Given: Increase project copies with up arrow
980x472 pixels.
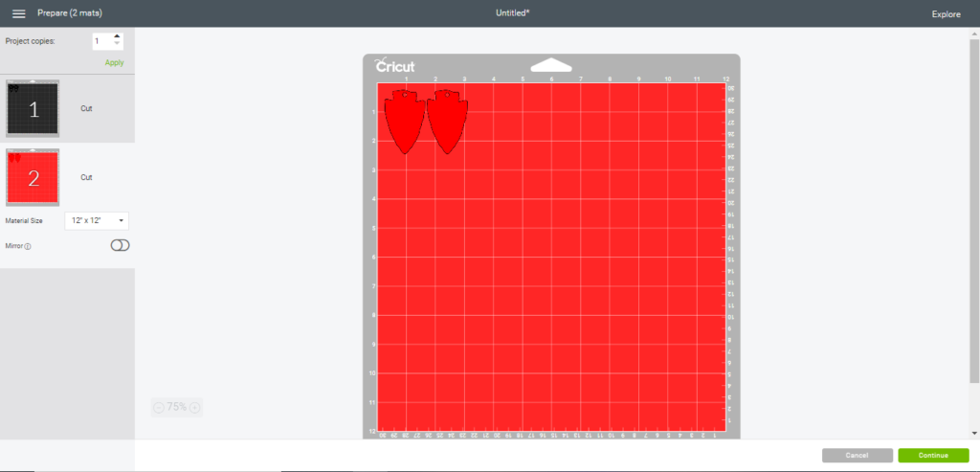Looking at the screenshot, I should 117,36.
